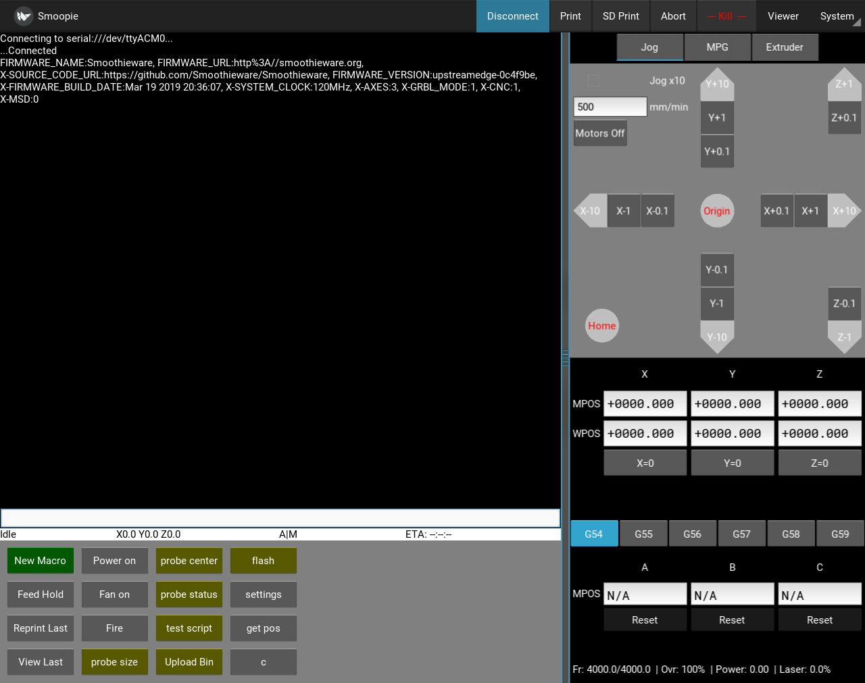Click the red Origin jog button
Image resolution: width=865 pixels, height=683 pixels.
tap(716, 211)
